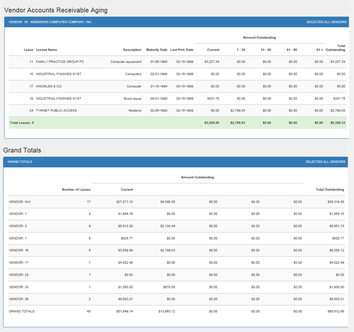Click the "Music equip" description cell
The image size is (354, 332).
pyautogui.click(x=132, y=98)
